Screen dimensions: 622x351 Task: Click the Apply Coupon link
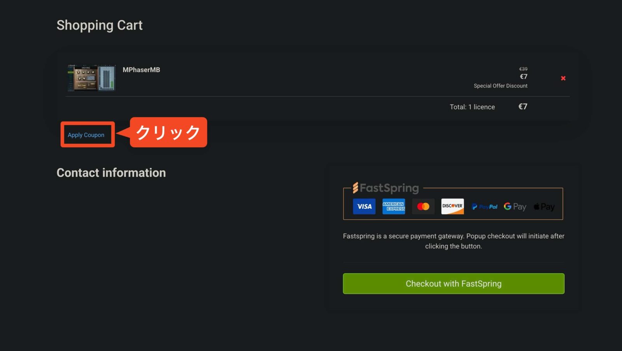pyautogui.click(x=86, y=135)
